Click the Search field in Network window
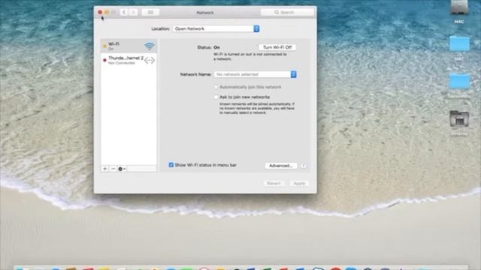 point(287,12)
